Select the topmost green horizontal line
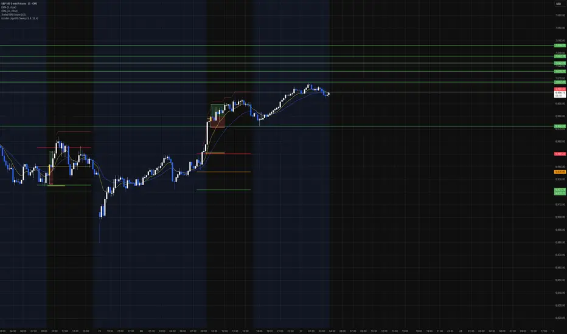 pos(277,45)
